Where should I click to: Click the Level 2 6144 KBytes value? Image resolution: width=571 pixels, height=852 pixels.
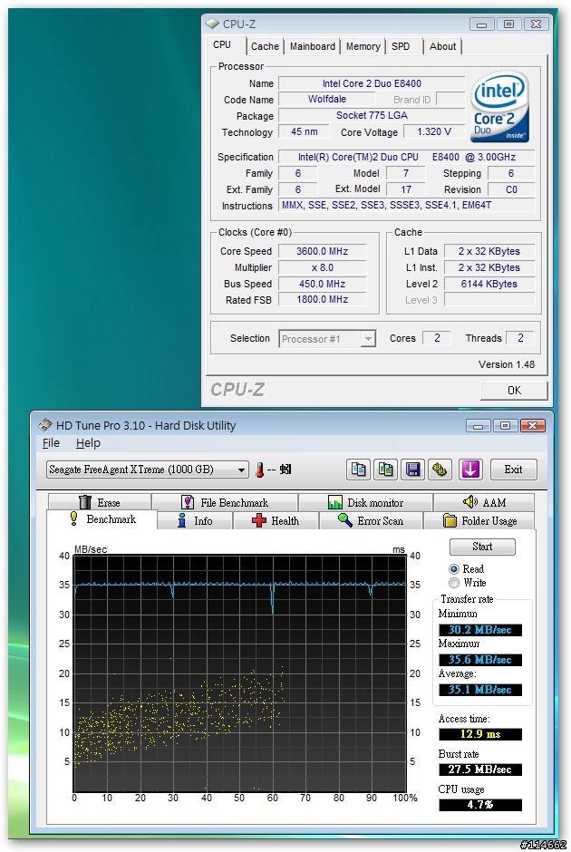click(489, 284)
